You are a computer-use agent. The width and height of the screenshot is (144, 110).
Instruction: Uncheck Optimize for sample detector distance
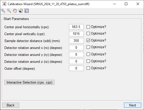[x=88, y=40]
